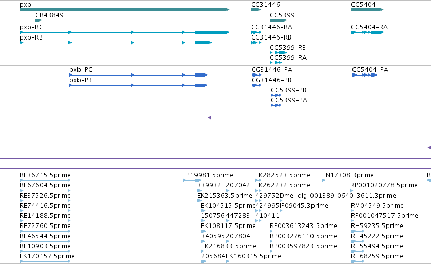Screen dimensions: 431x264
Task: Select the EK262232.5prime EST label
Action: (283, 185)
